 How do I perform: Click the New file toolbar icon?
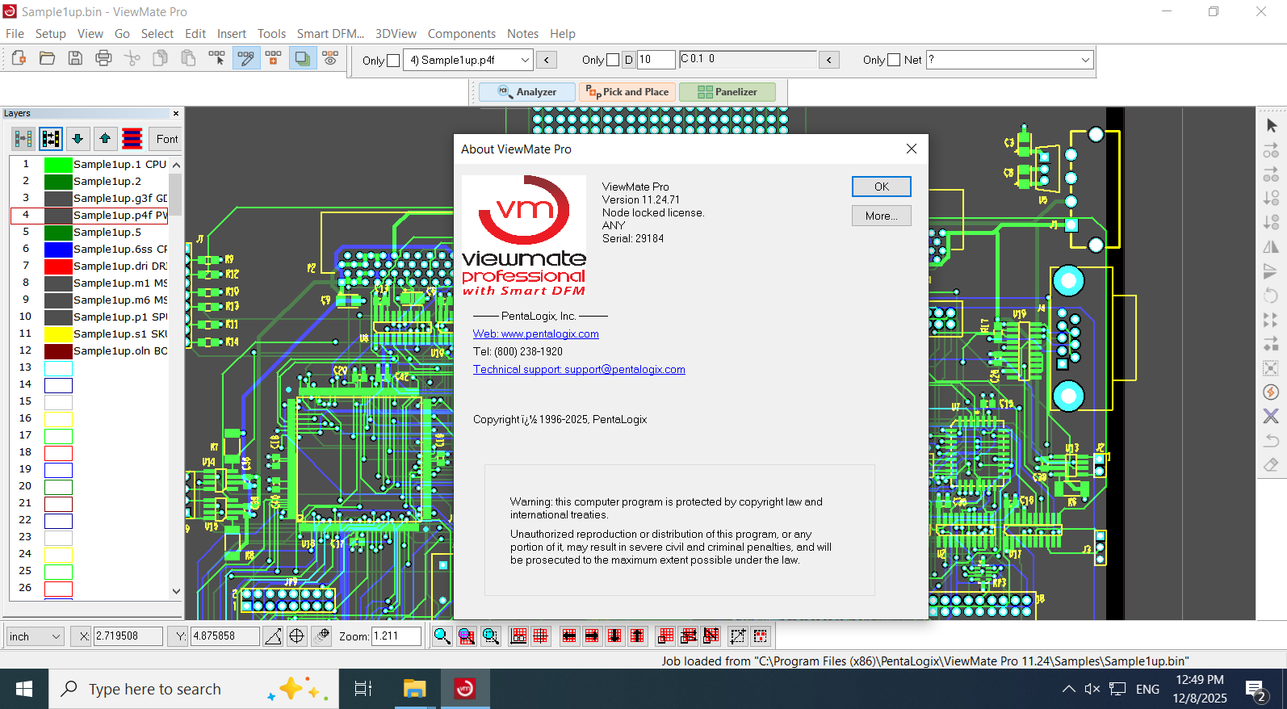tap(19, 58)
